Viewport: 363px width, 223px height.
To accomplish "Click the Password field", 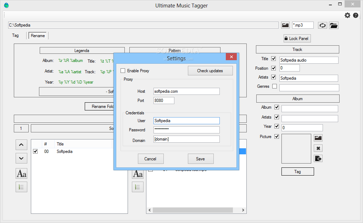I will [186, 130].
